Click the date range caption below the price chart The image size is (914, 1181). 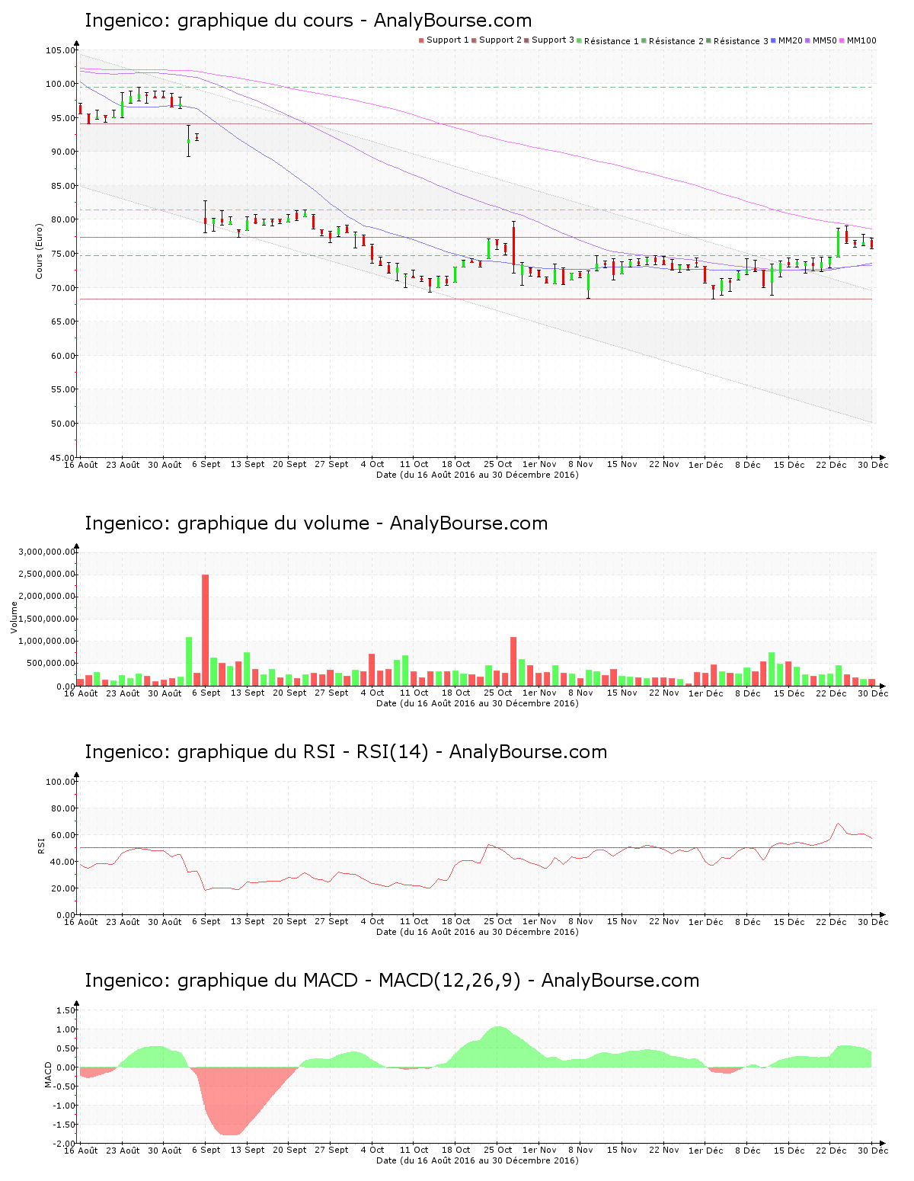coord(478,475)
